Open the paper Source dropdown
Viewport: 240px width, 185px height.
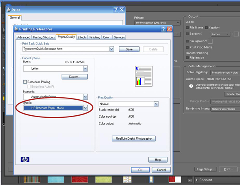(86, 97)
